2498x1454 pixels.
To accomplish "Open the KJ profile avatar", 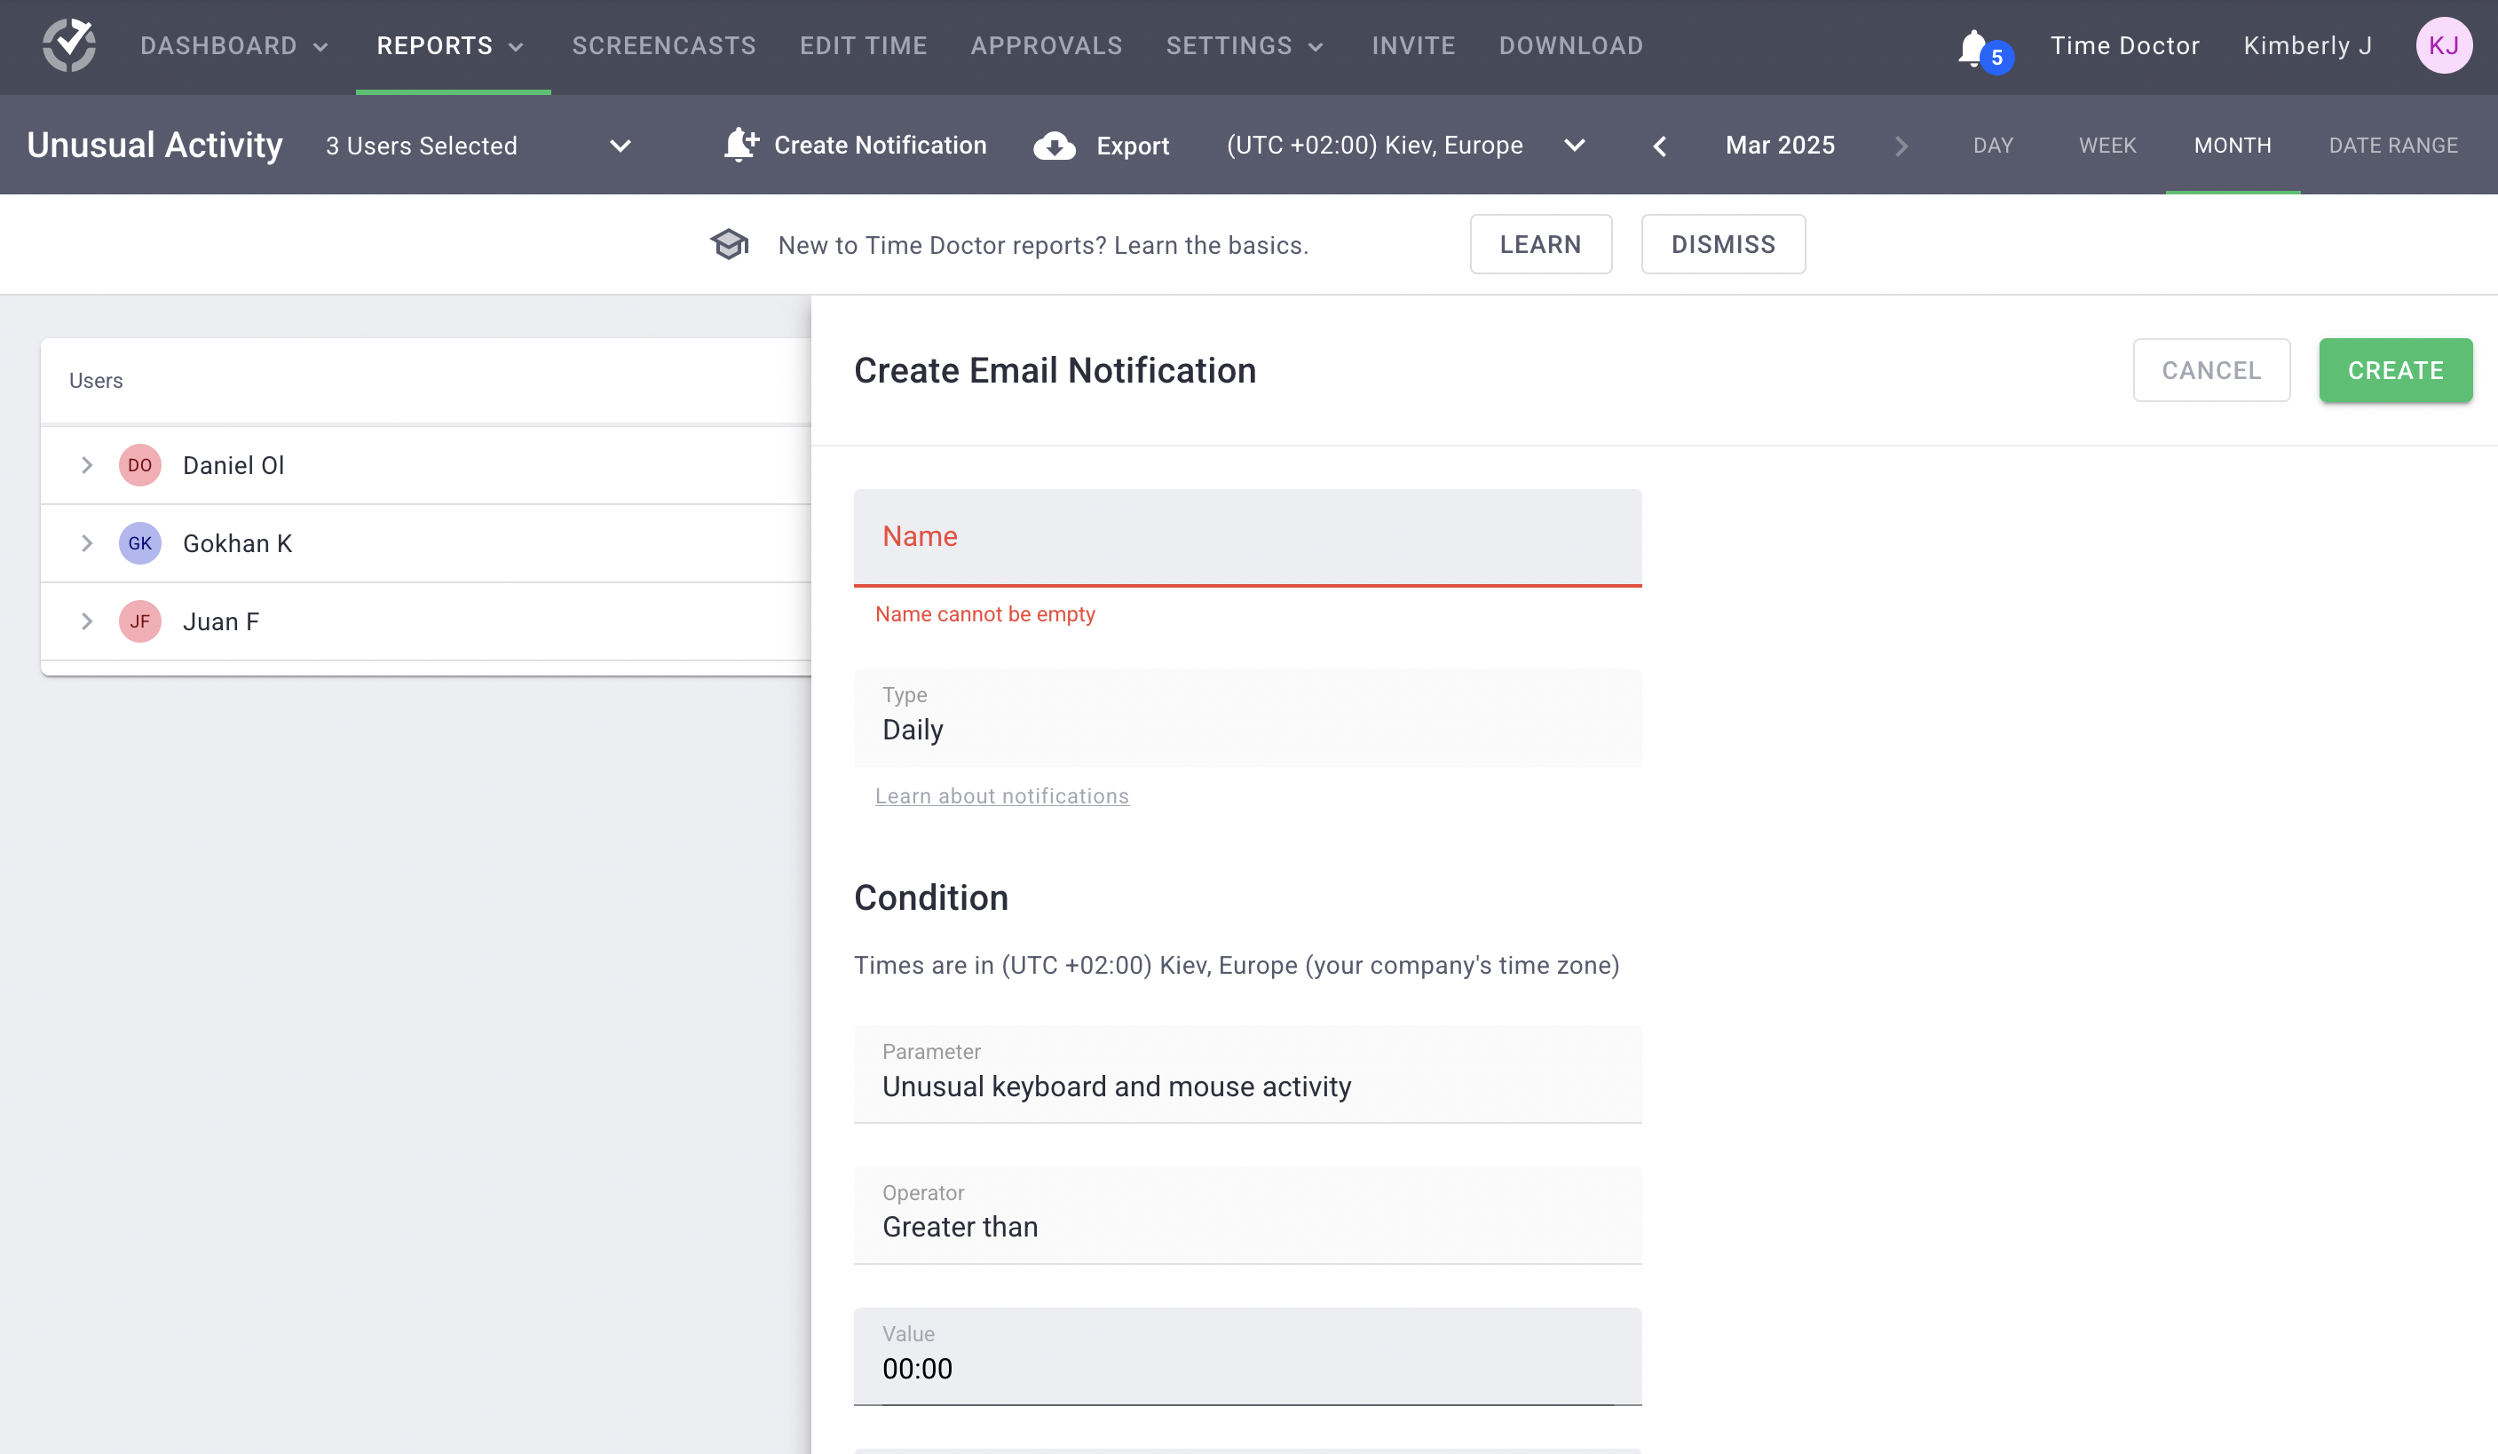I will pyautogui.click(x=2445, y=44).
